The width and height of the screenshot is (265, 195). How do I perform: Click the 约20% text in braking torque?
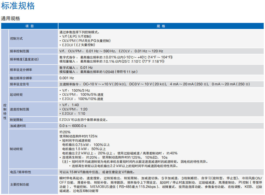tap(65, 132)
